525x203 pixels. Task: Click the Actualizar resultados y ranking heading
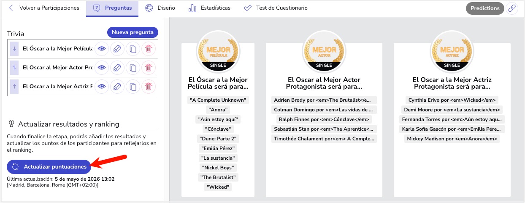coord(68,124)
